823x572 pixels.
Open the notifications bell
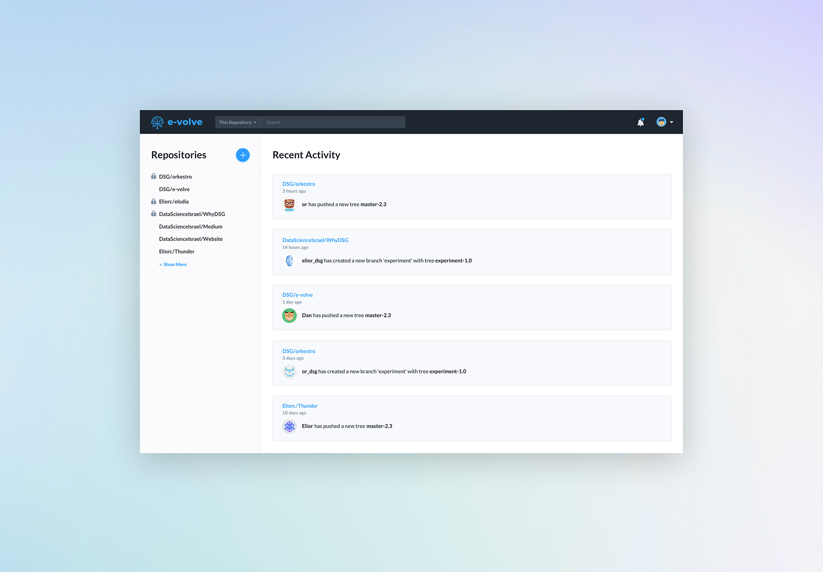[x=640, y=122]
